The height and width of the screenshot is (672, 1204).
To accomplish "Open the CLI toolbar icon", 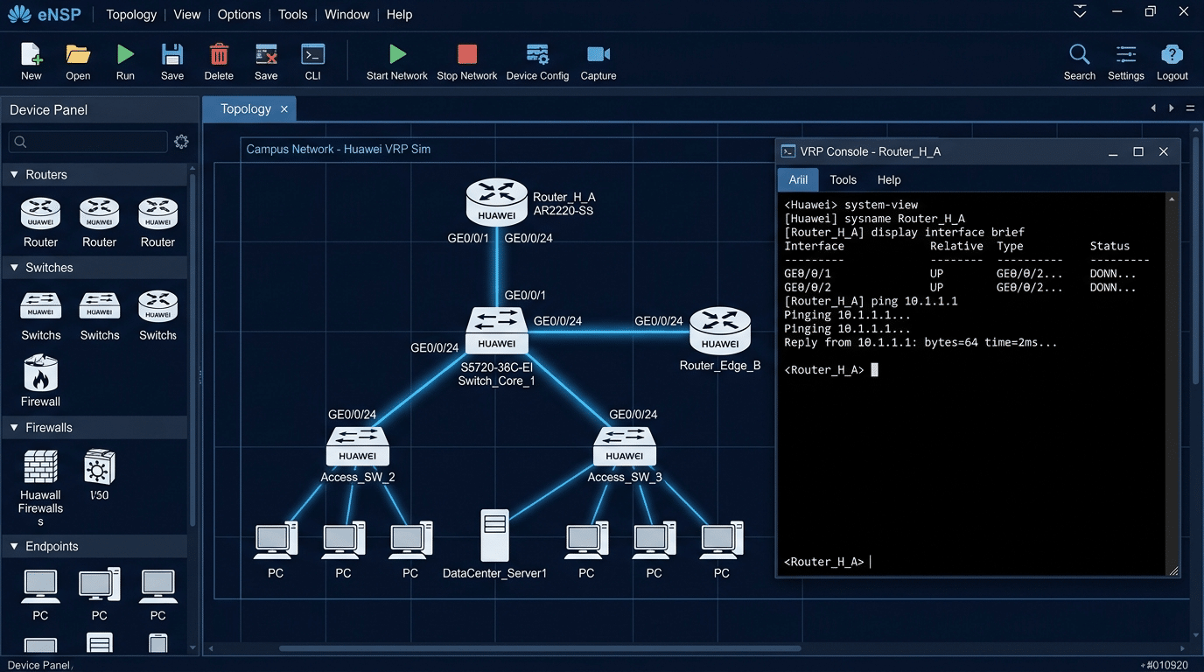I will pos(312,54).
